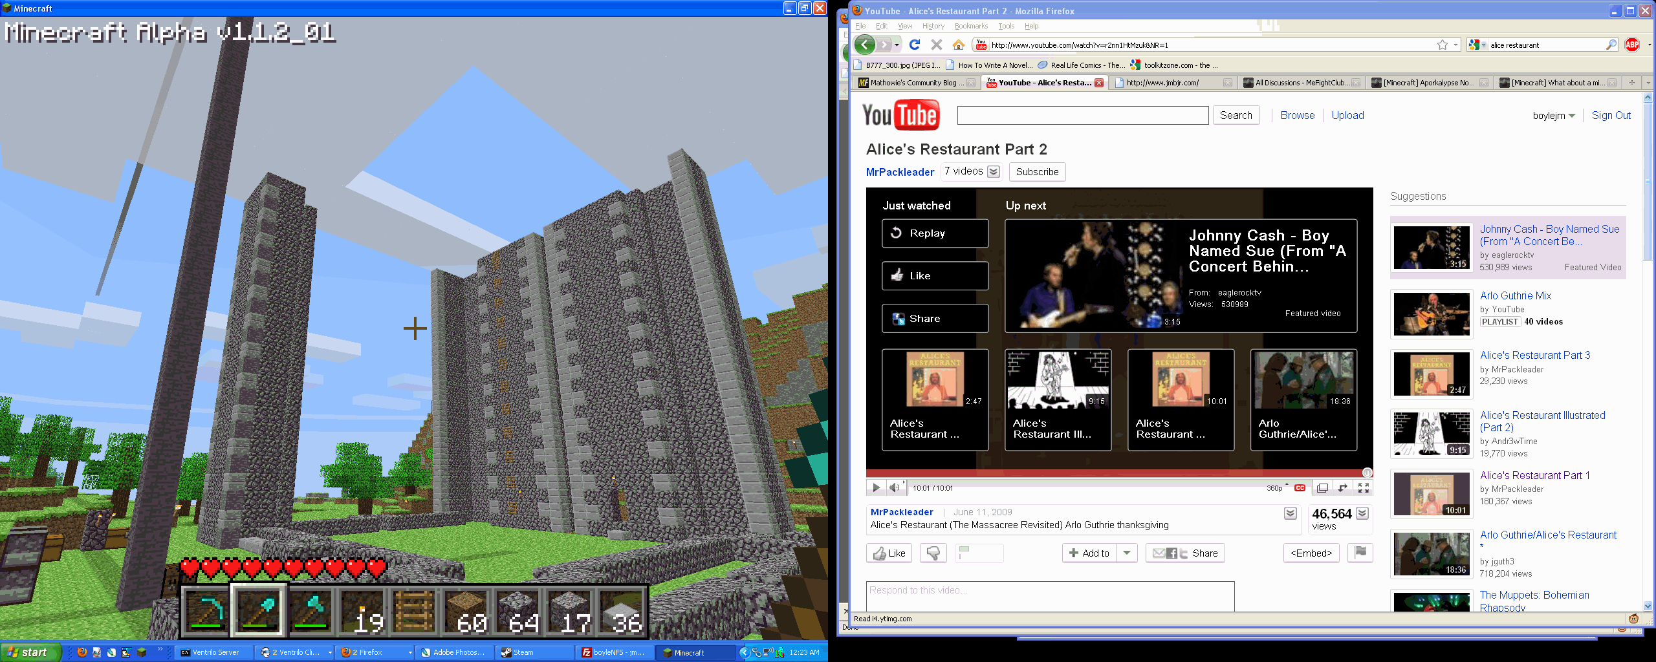Viewport: 1656px width, 662px height.
Task: Select the highlighted diamond shovel hotbar slot
Action: (x=257, y=611)
